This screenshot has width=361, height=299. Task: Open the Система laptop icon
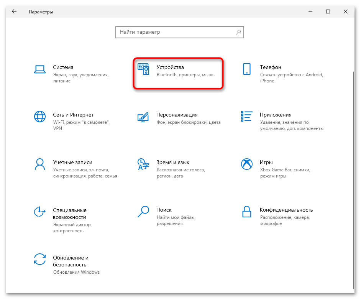coord(40,69)
